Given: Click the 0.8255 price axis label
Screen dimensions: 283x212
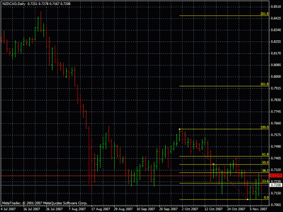Looking at the screenshot, I should click(276, 42).
